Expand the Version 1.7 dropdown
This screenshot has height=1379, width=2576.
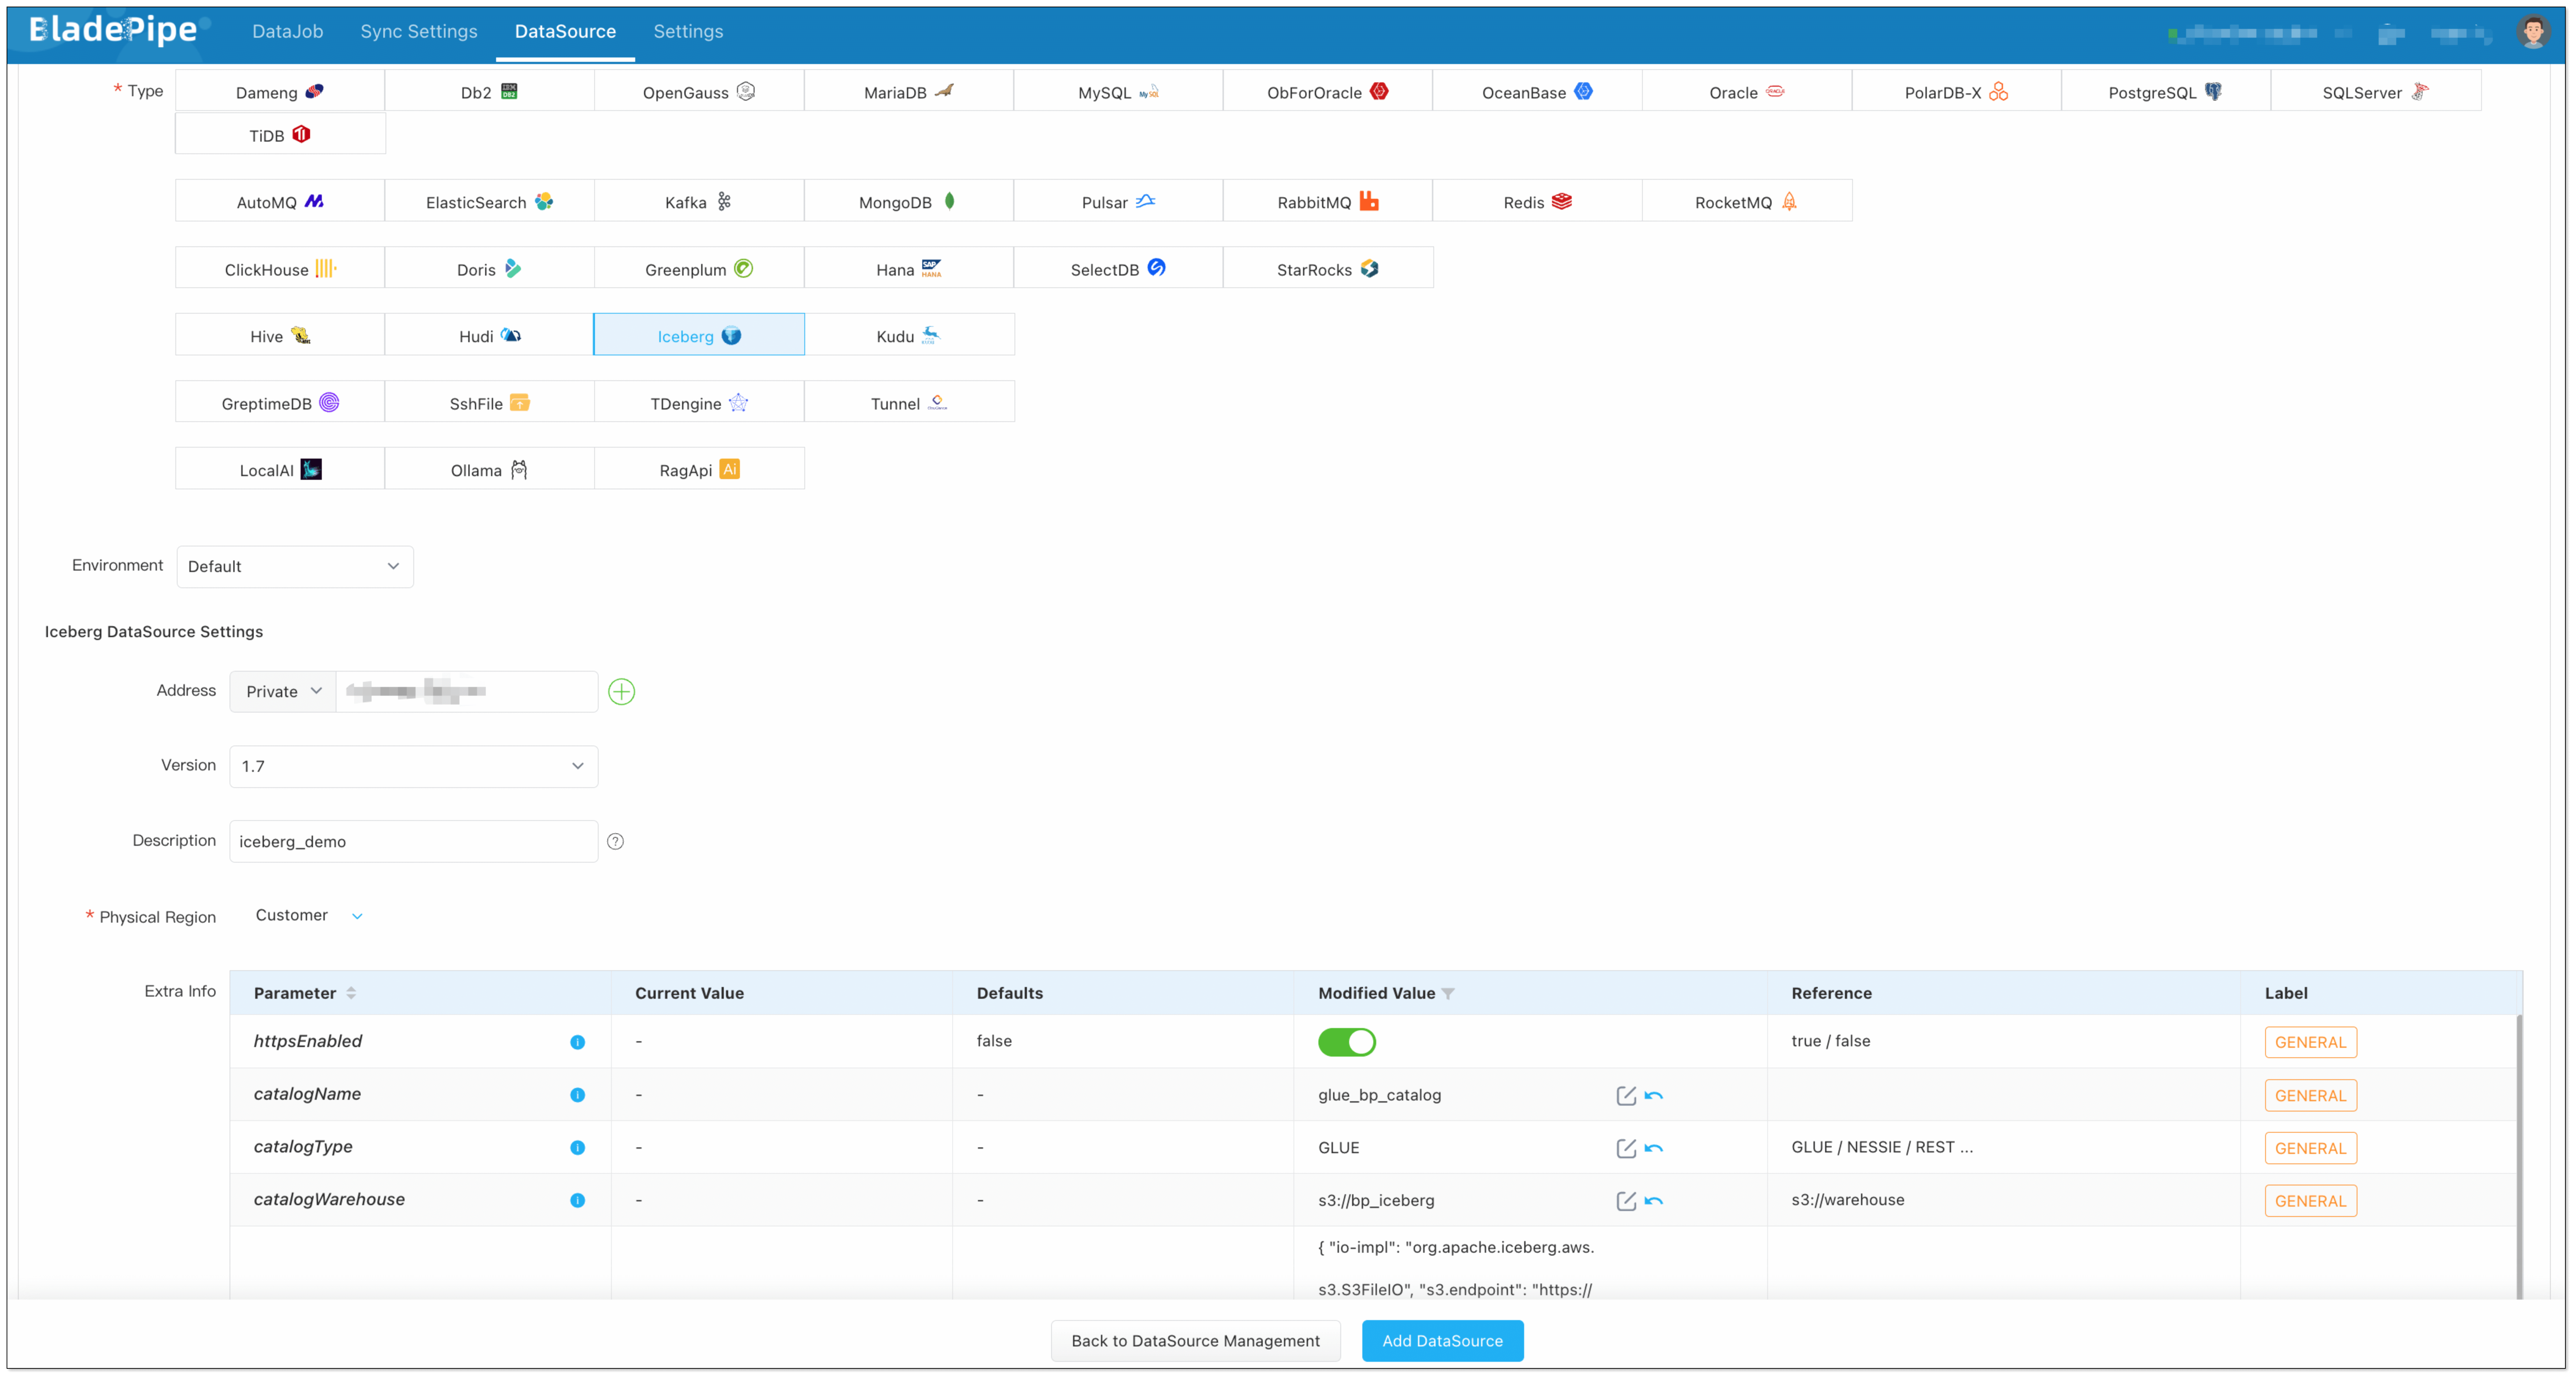[x=413, y=766]
